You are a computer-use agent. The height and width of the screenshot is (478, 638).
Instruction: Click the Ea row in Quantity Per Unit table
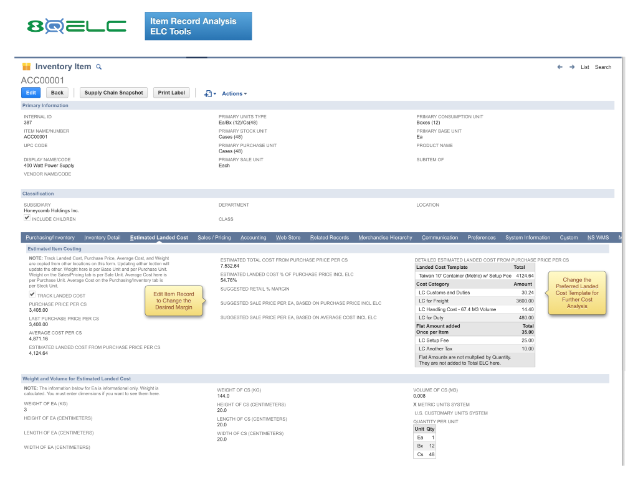click(424, 438)
